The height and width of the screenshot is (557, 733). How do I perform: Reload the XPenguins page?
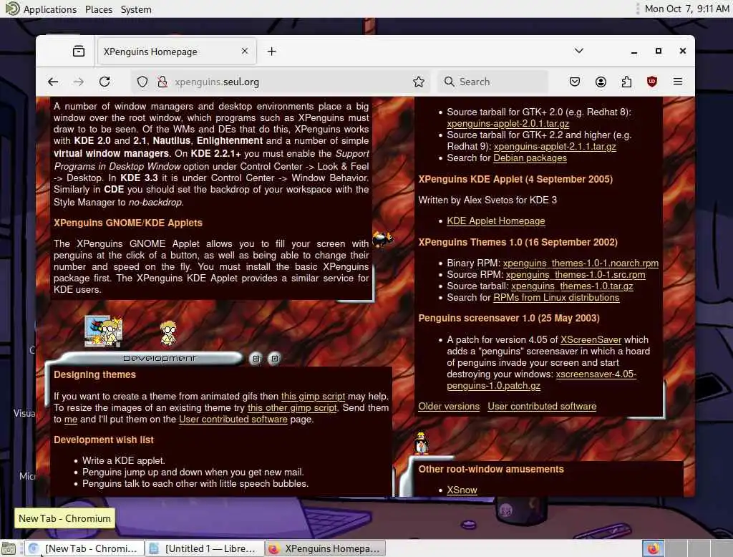pos(105,82)
